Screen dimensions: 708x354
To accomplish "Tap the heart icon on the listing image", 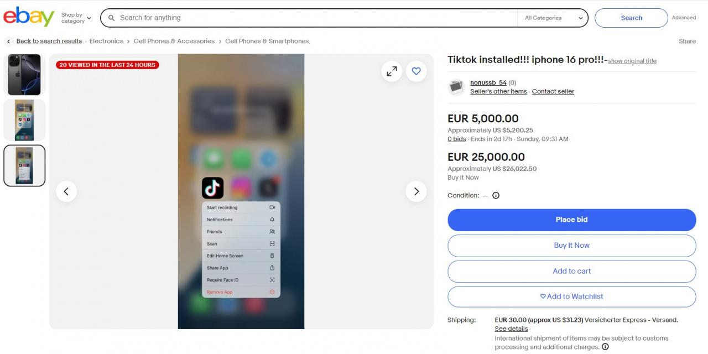I will point(417,71).
